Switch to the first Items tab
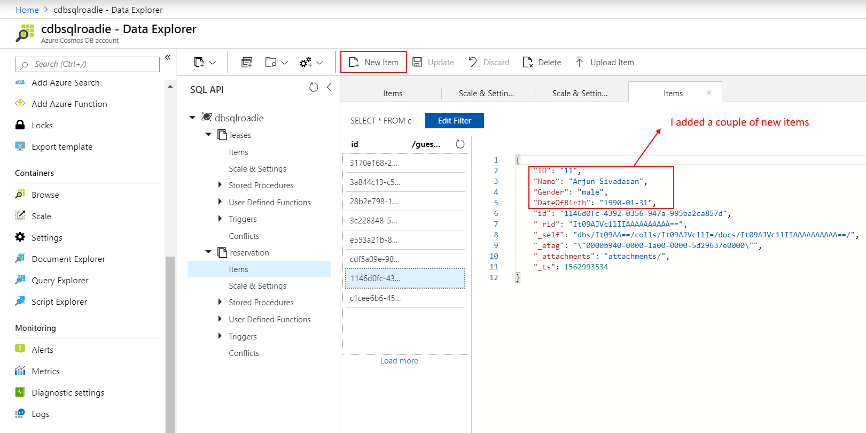The width and height of the screenshot is (866, 433). (392, 94)
